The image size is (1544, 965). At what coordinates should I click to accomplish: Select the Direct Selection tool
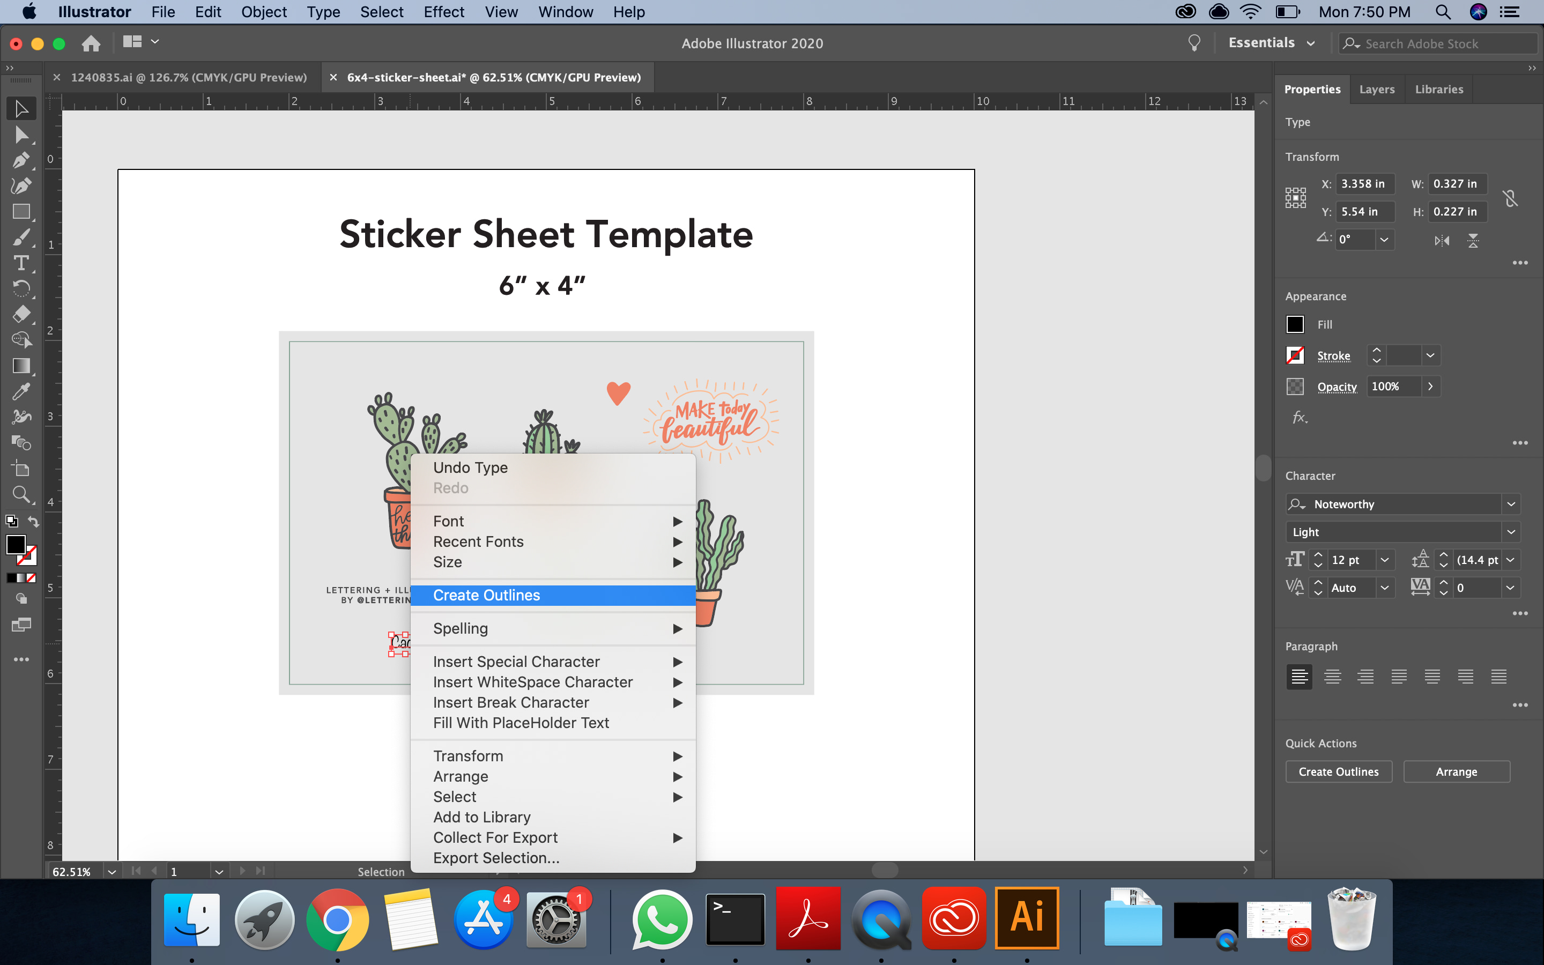(x=20, y=133)
